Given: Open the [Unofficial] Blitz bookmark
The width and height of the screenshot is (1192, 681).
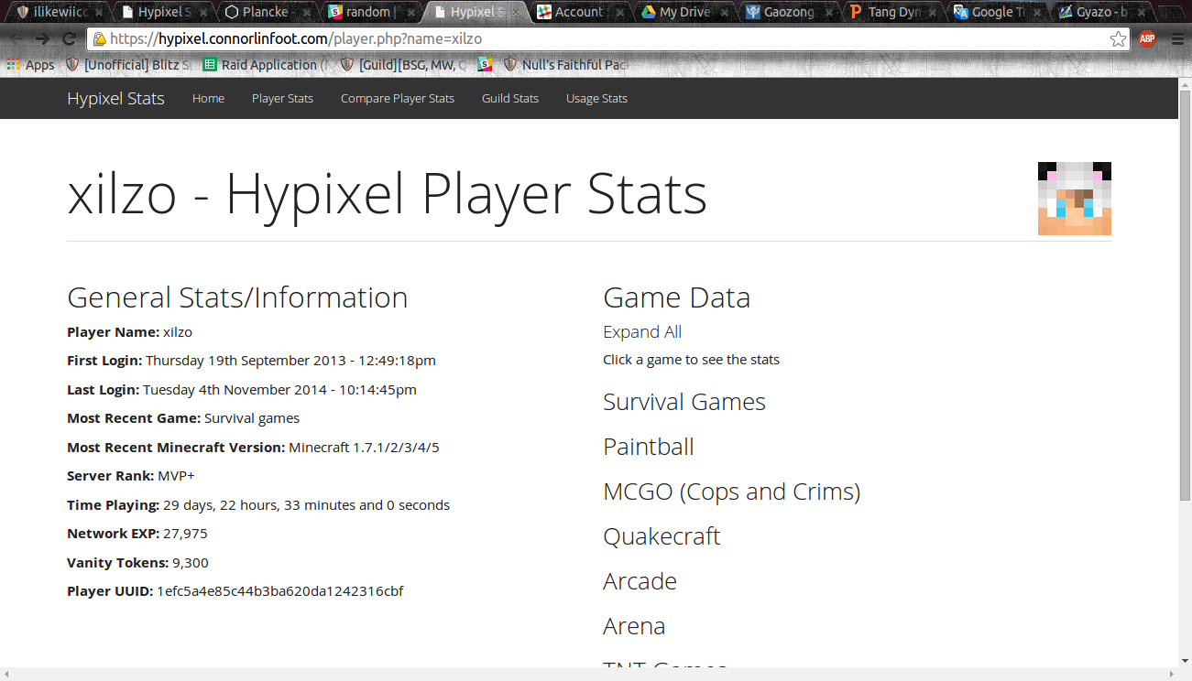Looking at the screenshot, I should pyautogui.click(x=129, y=65).
